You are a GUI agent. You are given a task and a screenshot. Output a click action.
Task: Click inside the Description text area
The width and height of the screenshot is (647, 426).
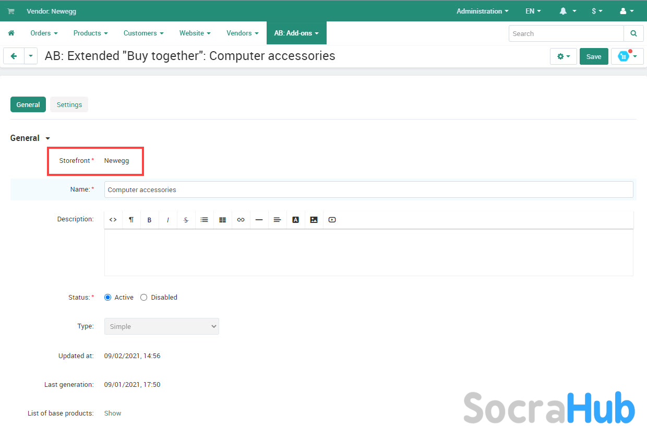(x=369, y=252)
